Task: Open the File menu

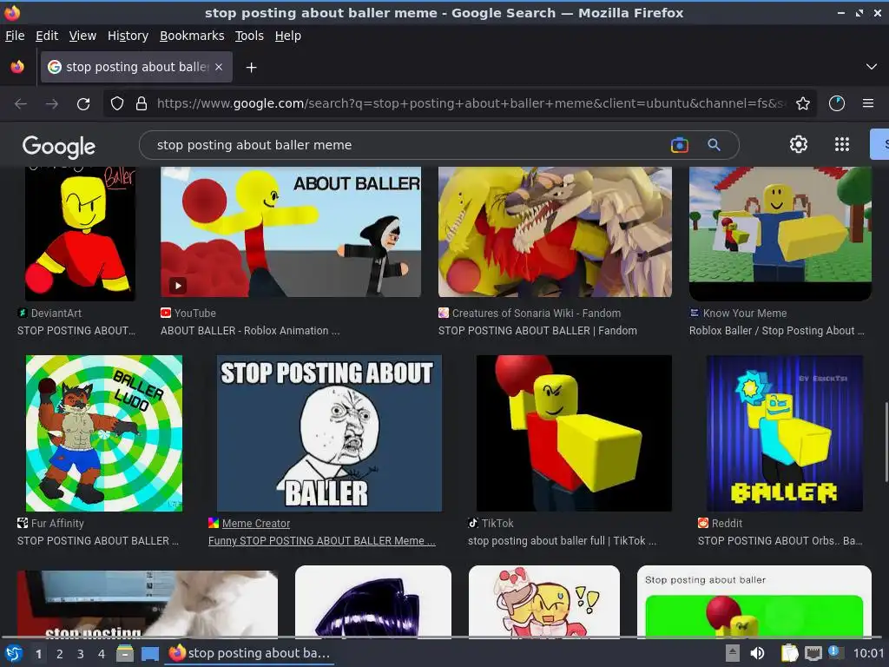Action: [15, 36]
